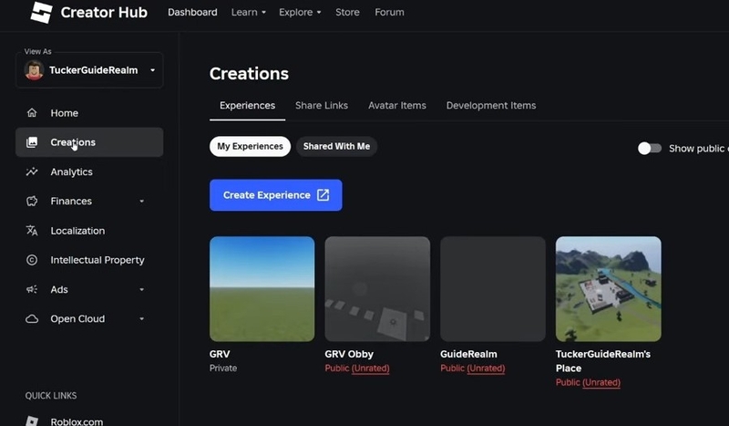Click the TuckerGuideRealm's Place title text
Screen dimensions: 729x426
click(603, 361)
